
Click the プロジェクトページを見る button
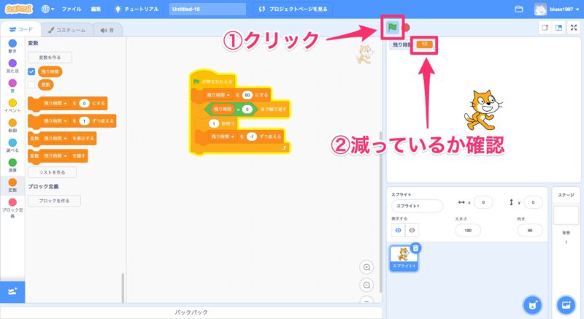click(295, 9)
